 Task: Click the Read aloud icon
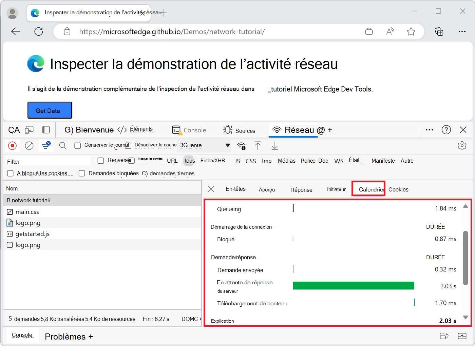click(x=390, y=32)
